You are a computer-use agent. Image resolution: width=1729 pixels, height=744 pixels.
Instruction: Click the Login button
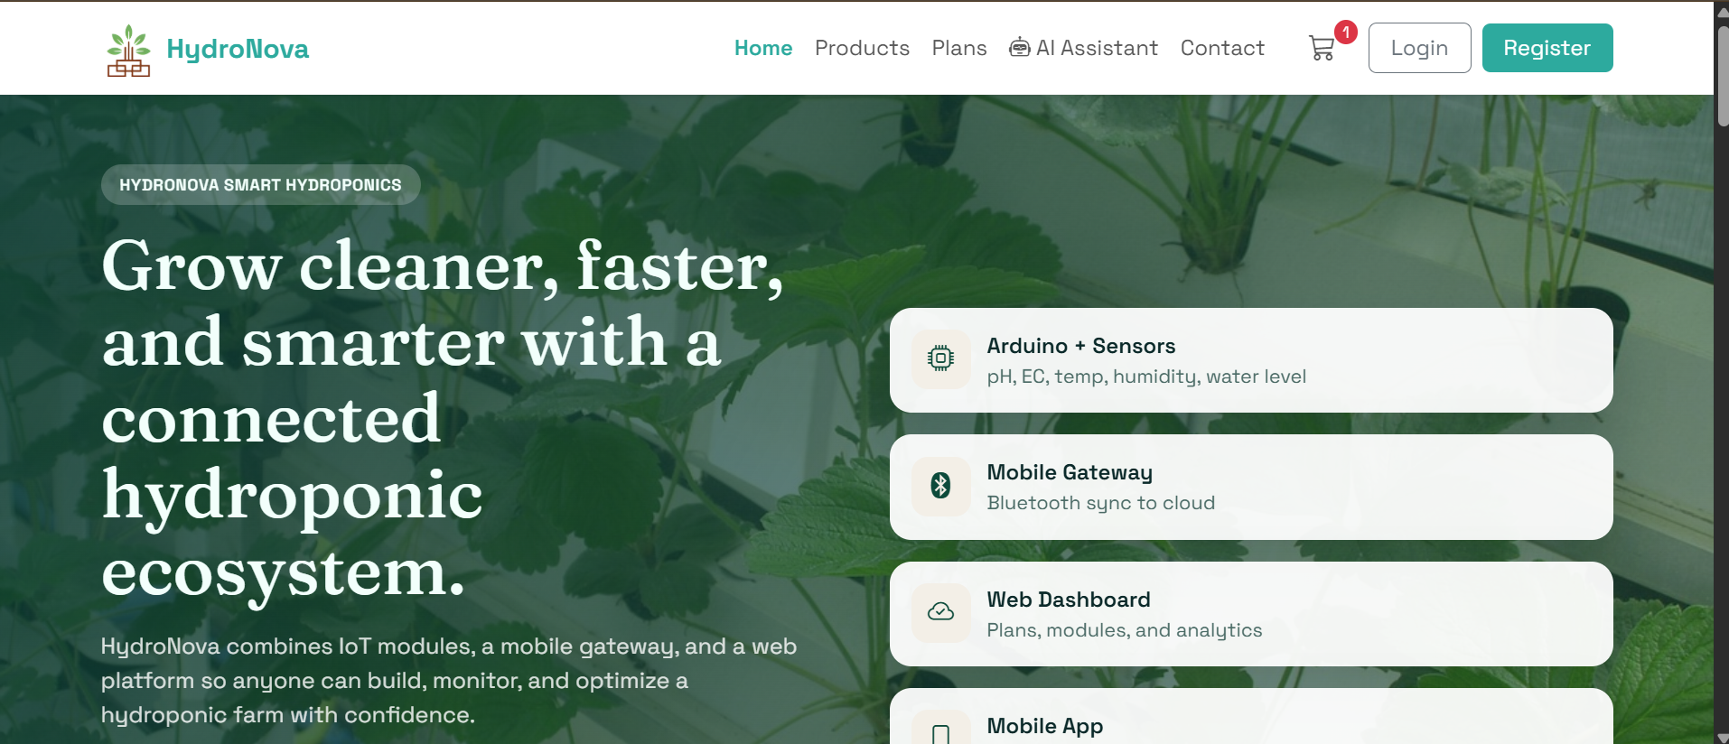tap(1419, 48)
